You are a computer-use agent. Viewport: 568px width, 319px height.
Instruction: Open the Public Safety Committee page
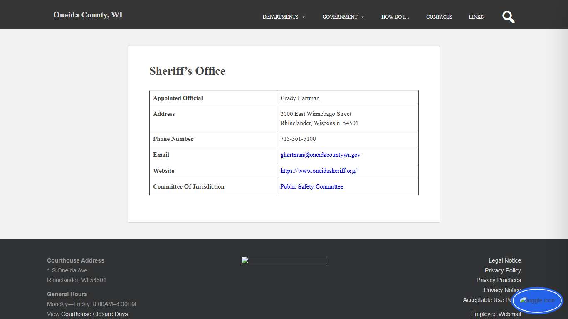311,186
